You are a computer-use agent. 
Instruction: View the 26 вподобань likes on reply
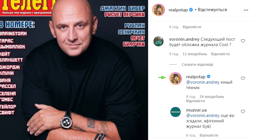212,97
